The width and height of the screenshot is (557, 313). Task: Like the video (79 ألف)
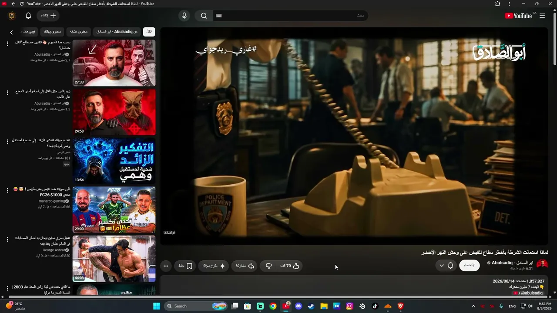[x=290, y=266]
